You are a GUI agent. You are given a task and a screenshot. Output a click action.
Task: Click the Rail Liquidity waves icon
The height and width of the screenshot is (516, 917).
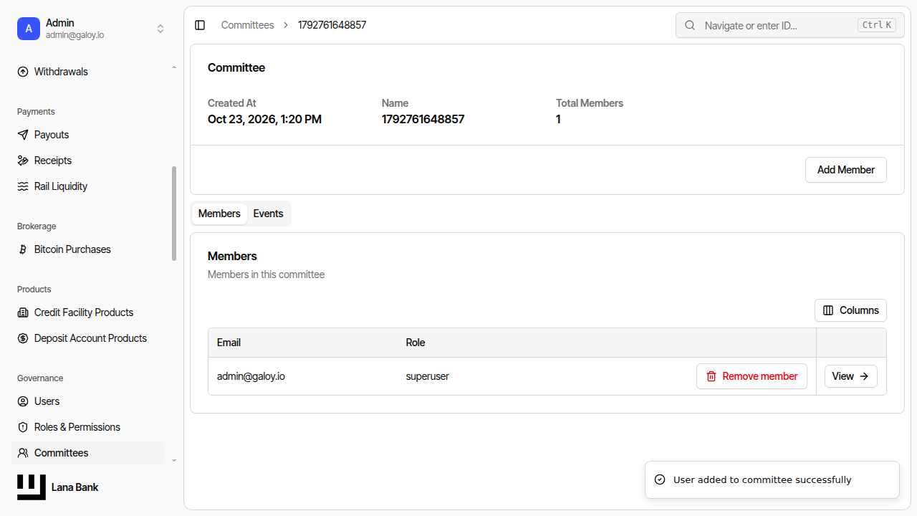pos(23,186)
